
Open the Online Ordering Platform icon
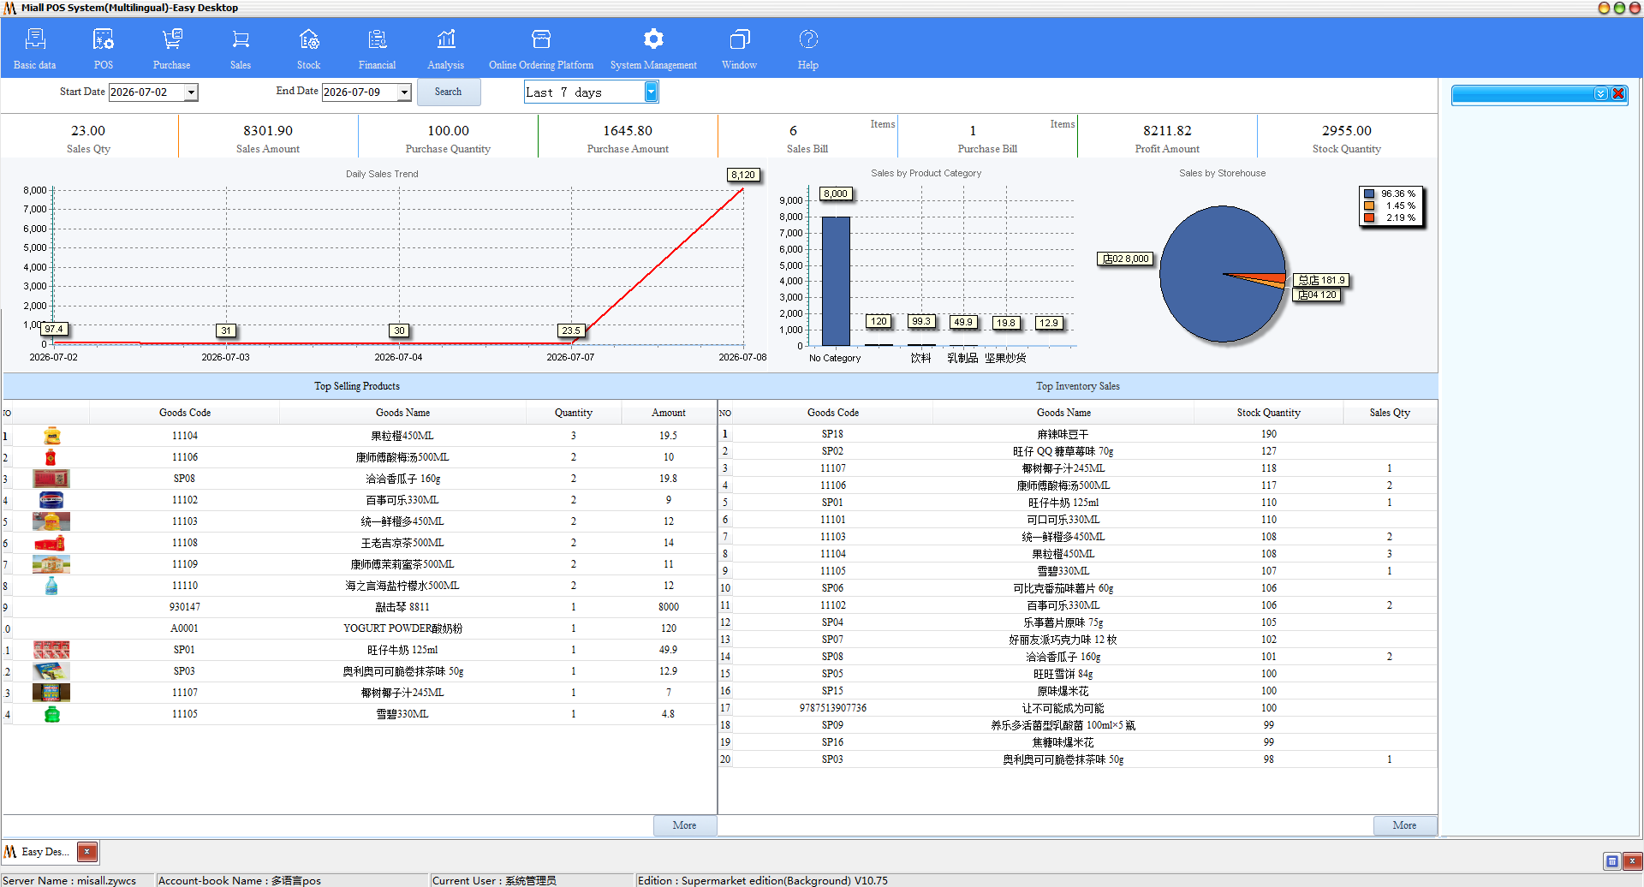click(x=541, y=39)
